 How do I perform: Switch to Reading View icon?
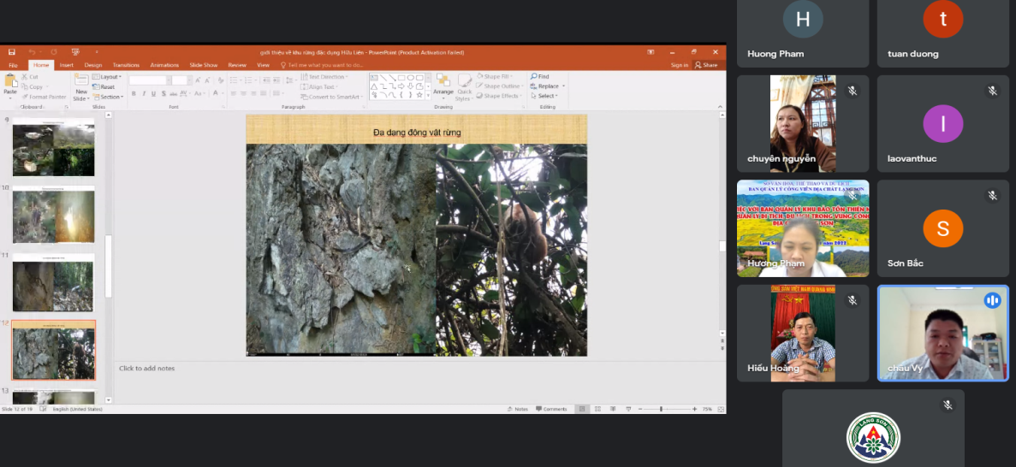(612, 409)
